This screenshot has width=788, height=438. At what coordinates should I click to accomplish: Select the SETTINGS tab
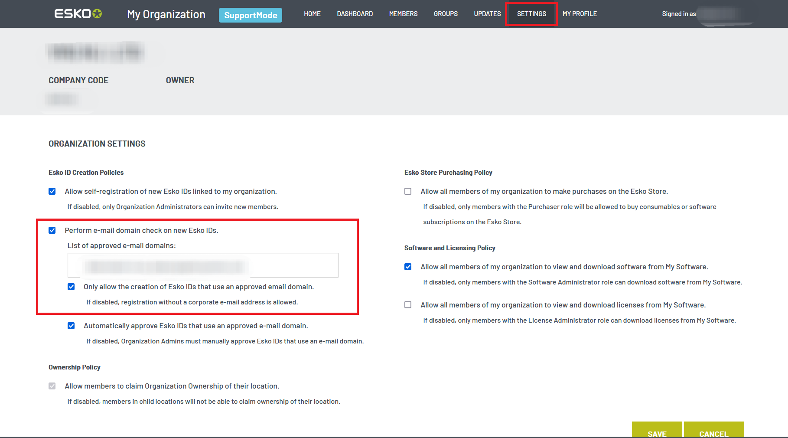(531, 13)
